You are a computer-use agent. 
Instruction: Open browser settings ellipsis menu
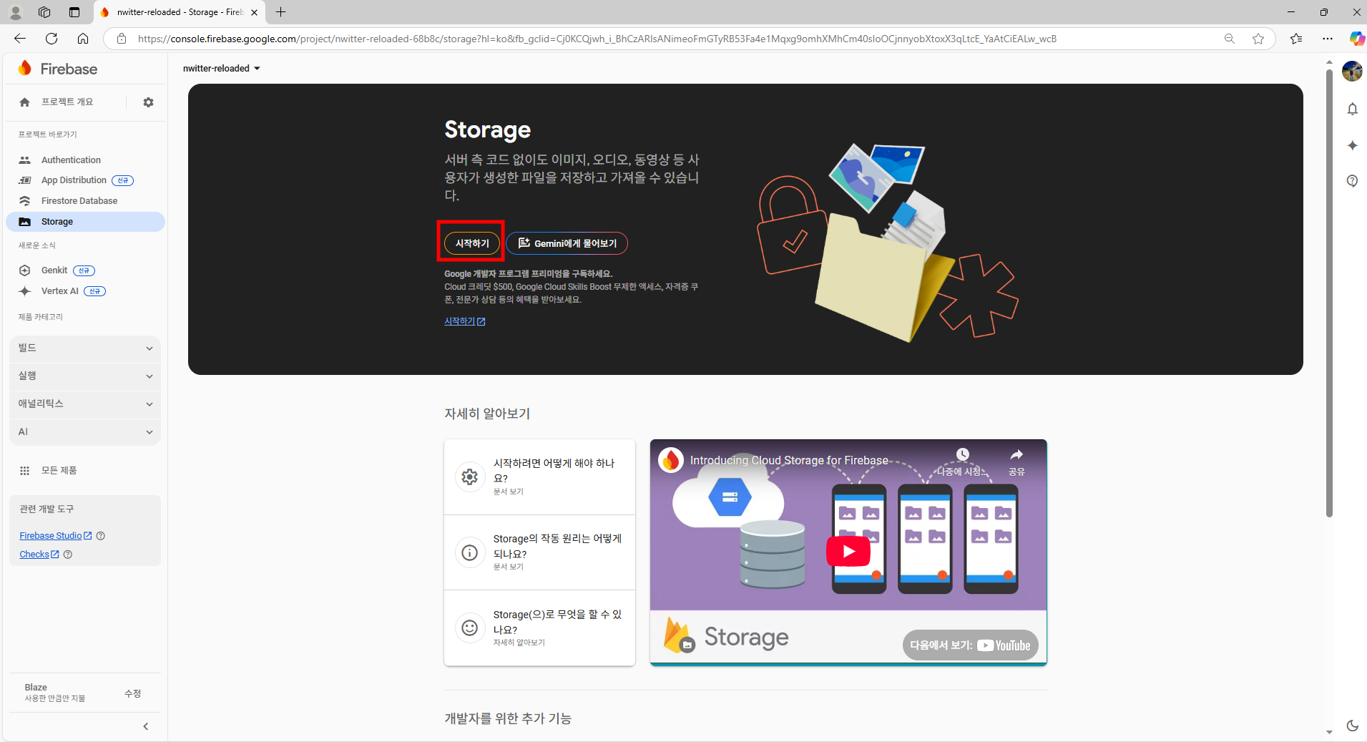1328,39
